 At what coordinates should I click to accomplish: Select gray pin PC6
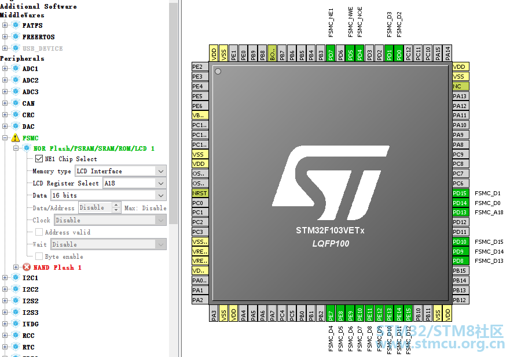[461, 183]
